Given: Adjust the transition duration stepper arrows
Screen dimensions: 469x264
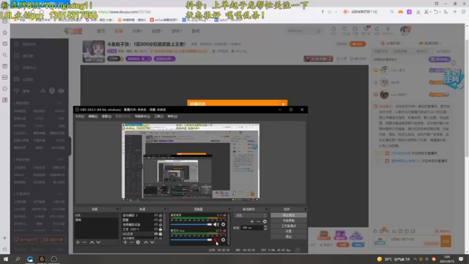Looking at the screenshot, I should [266, 228].
